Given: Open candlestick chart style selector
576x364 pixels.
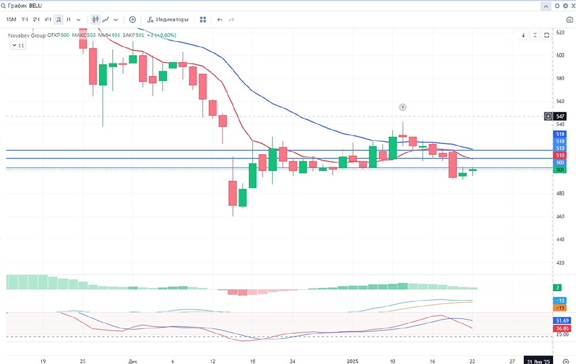Looking at the screenshot, I should point(95,19).
